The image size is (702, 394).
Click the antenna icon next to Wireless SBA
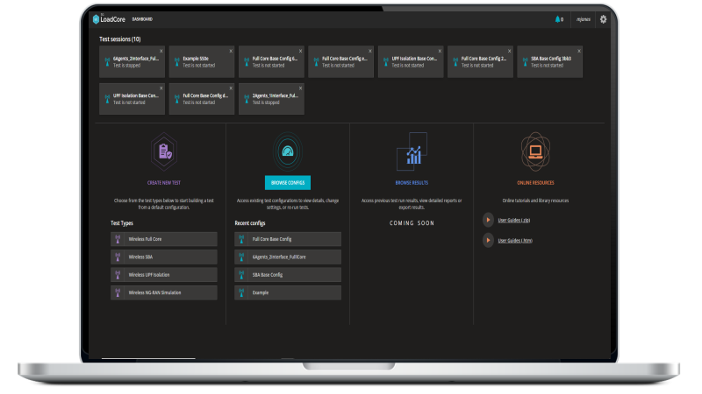click(x=119, y=257)
